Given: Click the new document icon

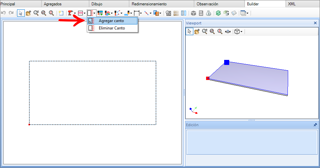Looking at the screenshot, I should pyautogui.click(x=61, y=13).
